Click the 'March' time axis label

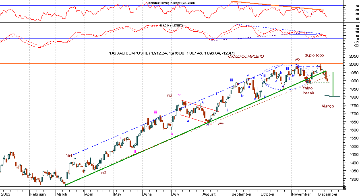click(62, 194)
